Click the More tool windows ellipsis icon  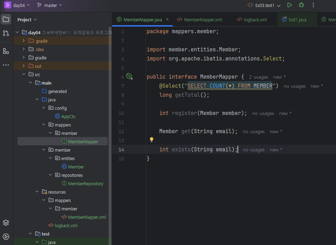point(6,65)
